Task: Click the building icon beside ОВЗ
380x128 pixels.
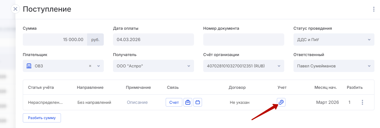Action: tap(29, 66)
